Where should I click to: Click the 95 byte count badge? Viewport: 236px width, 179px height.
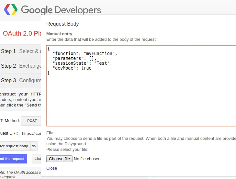point(34,146)
